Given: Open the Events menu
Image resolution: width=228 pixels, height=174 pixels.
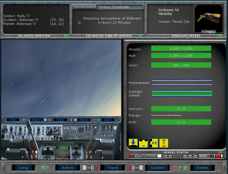Looking at the screenshot, I should pos(202,168).
